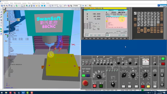Click the mode selection rotary knob

(99, 76)
